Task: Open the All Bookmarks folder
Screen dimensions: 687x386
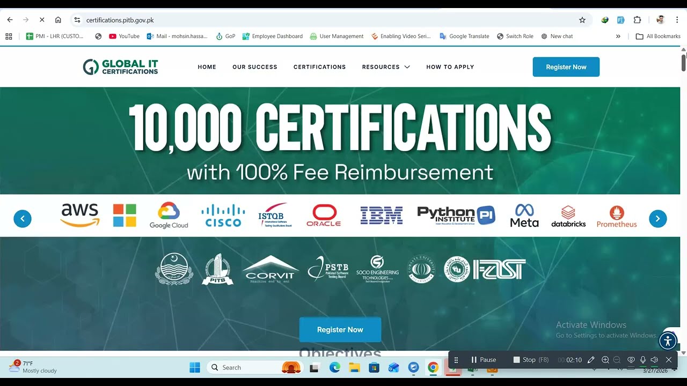Action: (658, 36)
